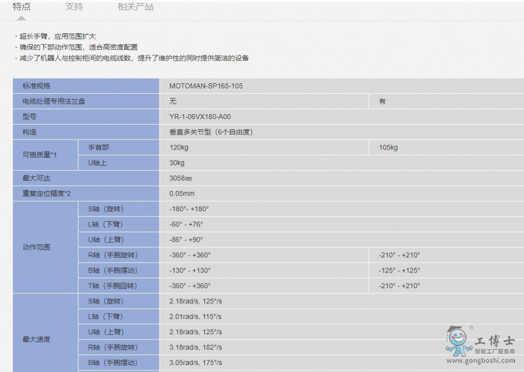Select the range value -125° - +125°
524x372 pixels.
[x=399, y=270]
